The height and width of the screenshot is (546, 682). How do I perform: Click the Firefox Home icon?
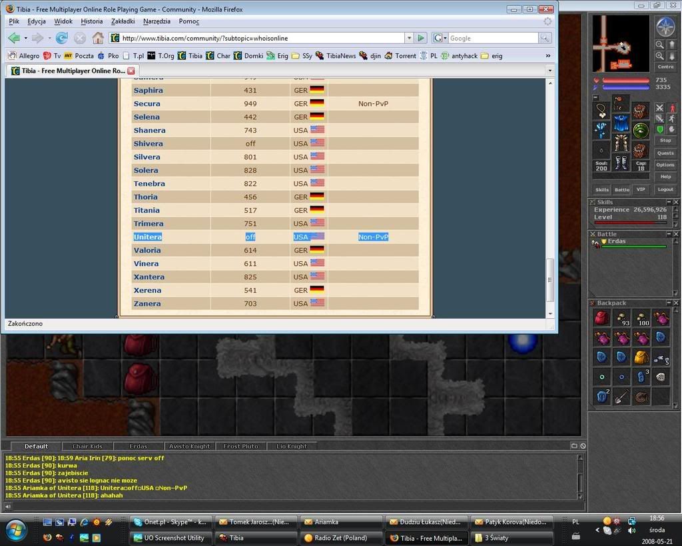click(98, 38)
